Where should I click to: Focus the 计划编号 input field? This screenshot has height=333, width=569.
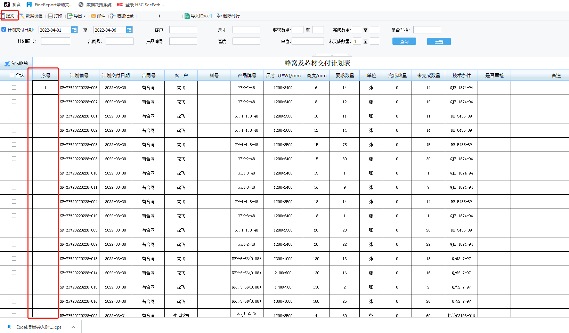[x=56, y=41]
